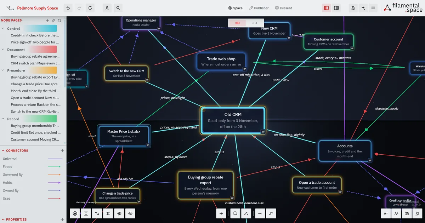Open search with the magnifier icon
425x223 pixels.
coord(118,8)
